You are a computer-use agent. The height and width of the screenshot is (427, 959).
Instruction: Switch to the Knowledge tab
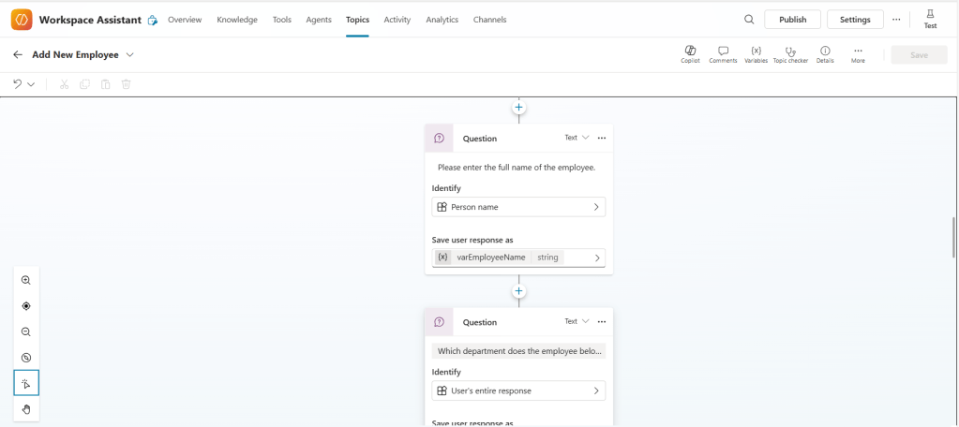coord(237,20)
